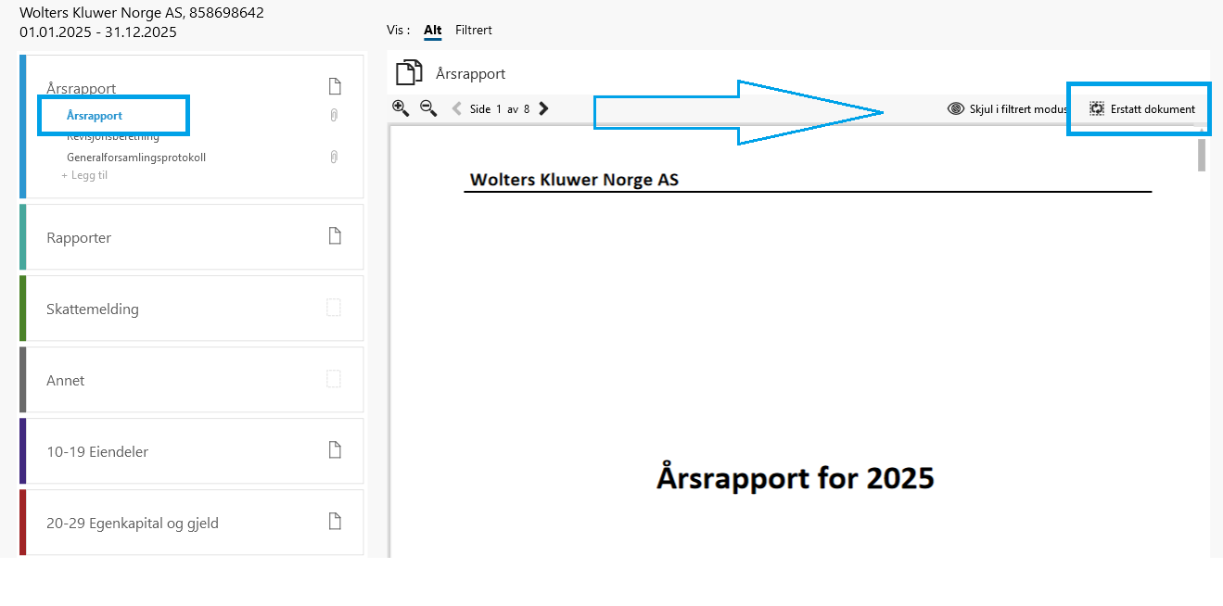
Task: Click the documents icon beside Årsrapport title
Action: [x=409, y=73]
